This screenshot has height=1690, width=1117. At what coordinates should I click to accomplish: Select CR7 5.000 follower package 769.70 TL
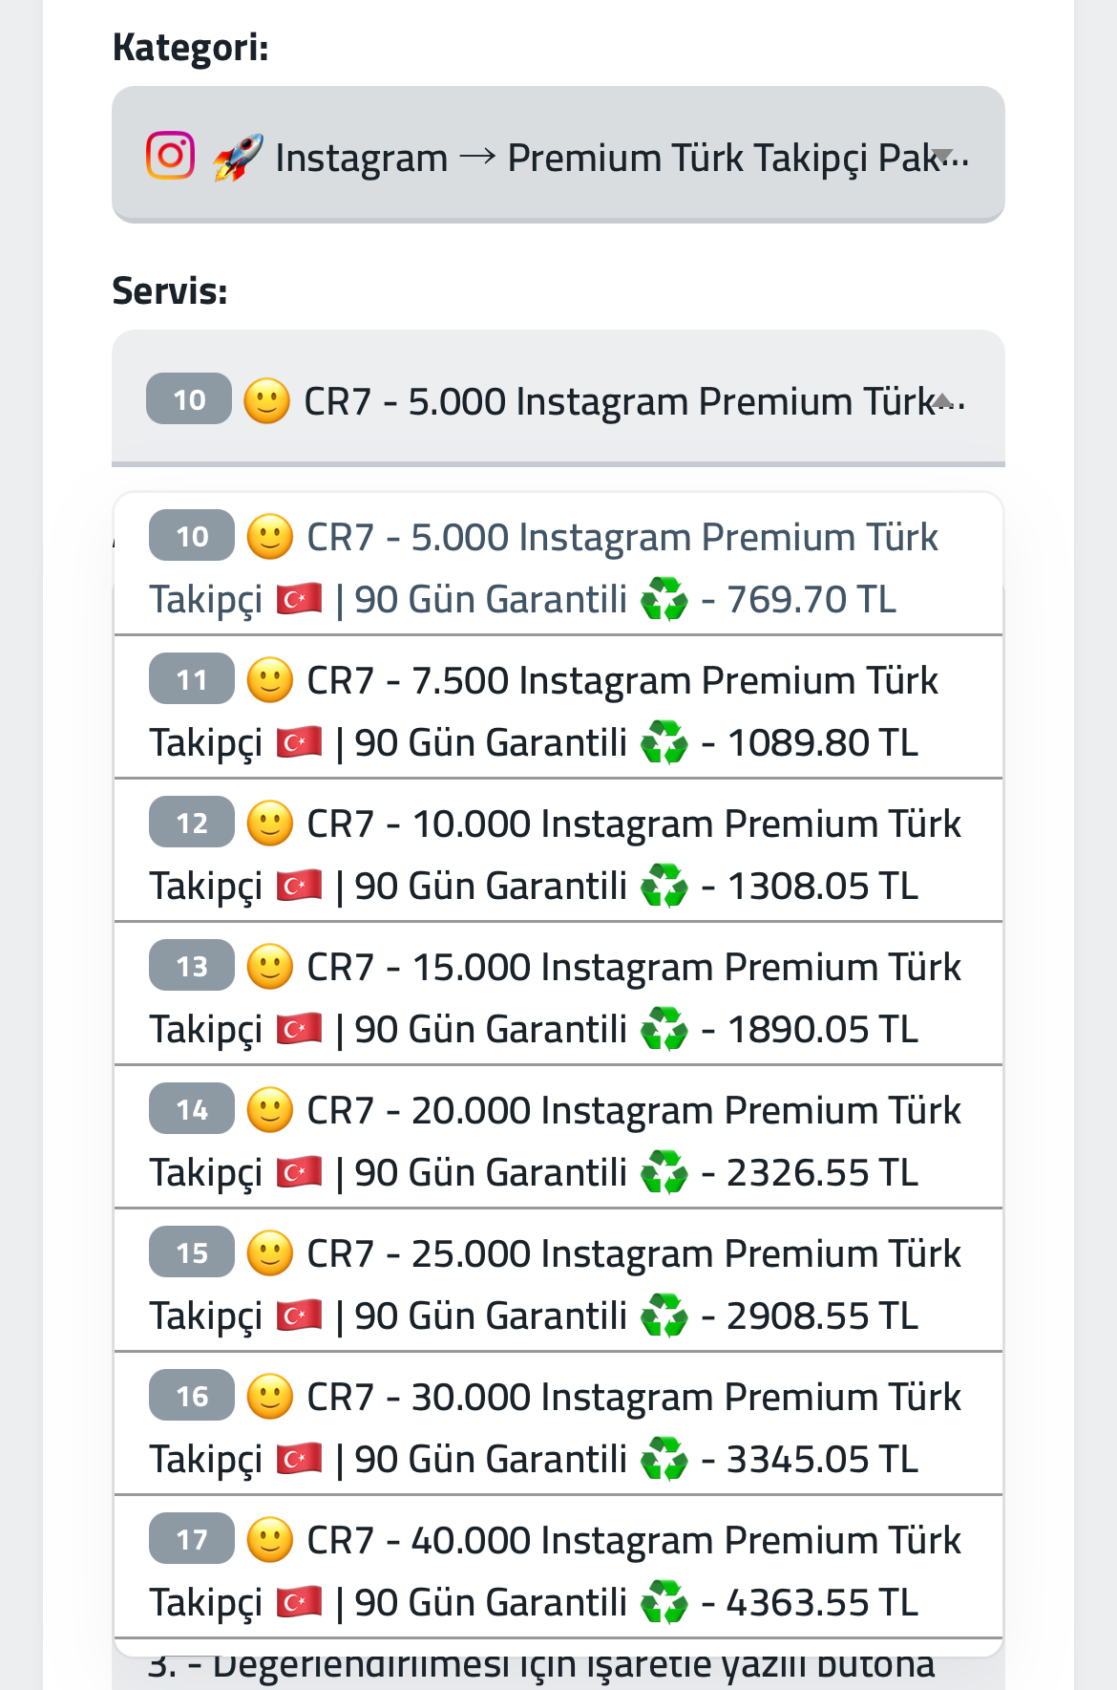pos(558,565)
